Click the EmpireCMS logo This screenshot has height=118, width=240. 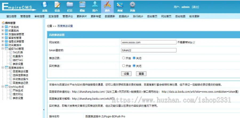(19, 7)
